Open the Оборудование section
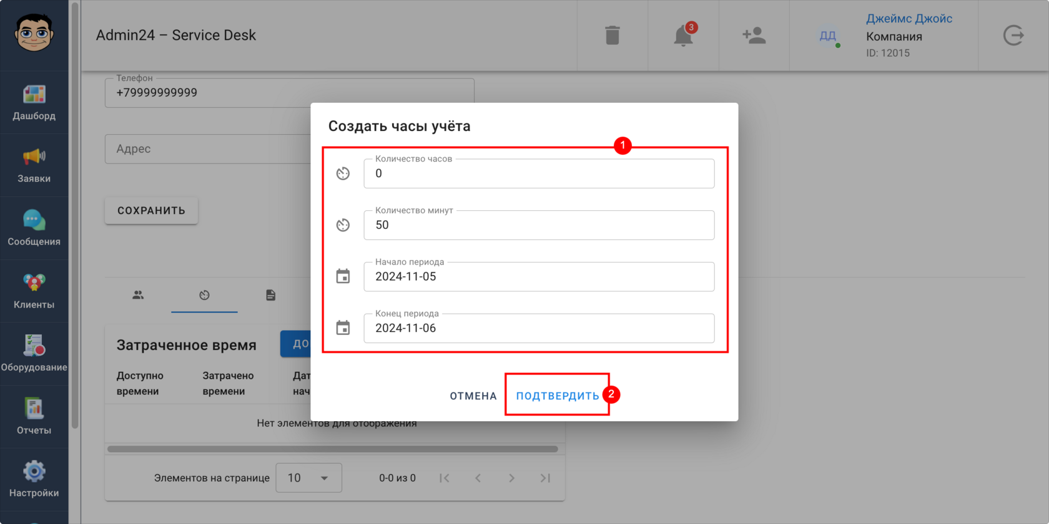The image size is (1049, 524). (34, 354)
